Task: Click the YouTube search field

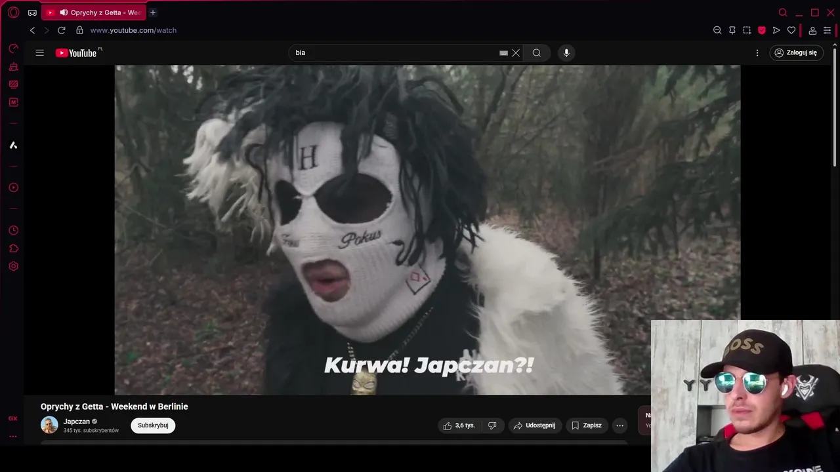Action: coord(394,53)
